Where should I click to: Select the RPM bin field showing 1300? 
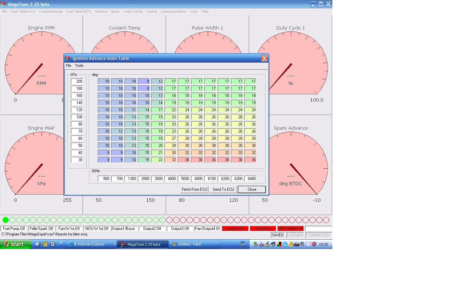pos(131,179)
